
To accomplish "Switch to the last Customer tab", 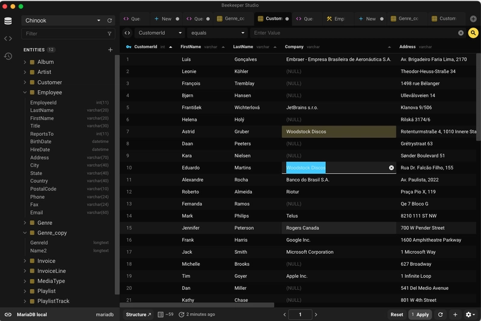I will (447, 19).
